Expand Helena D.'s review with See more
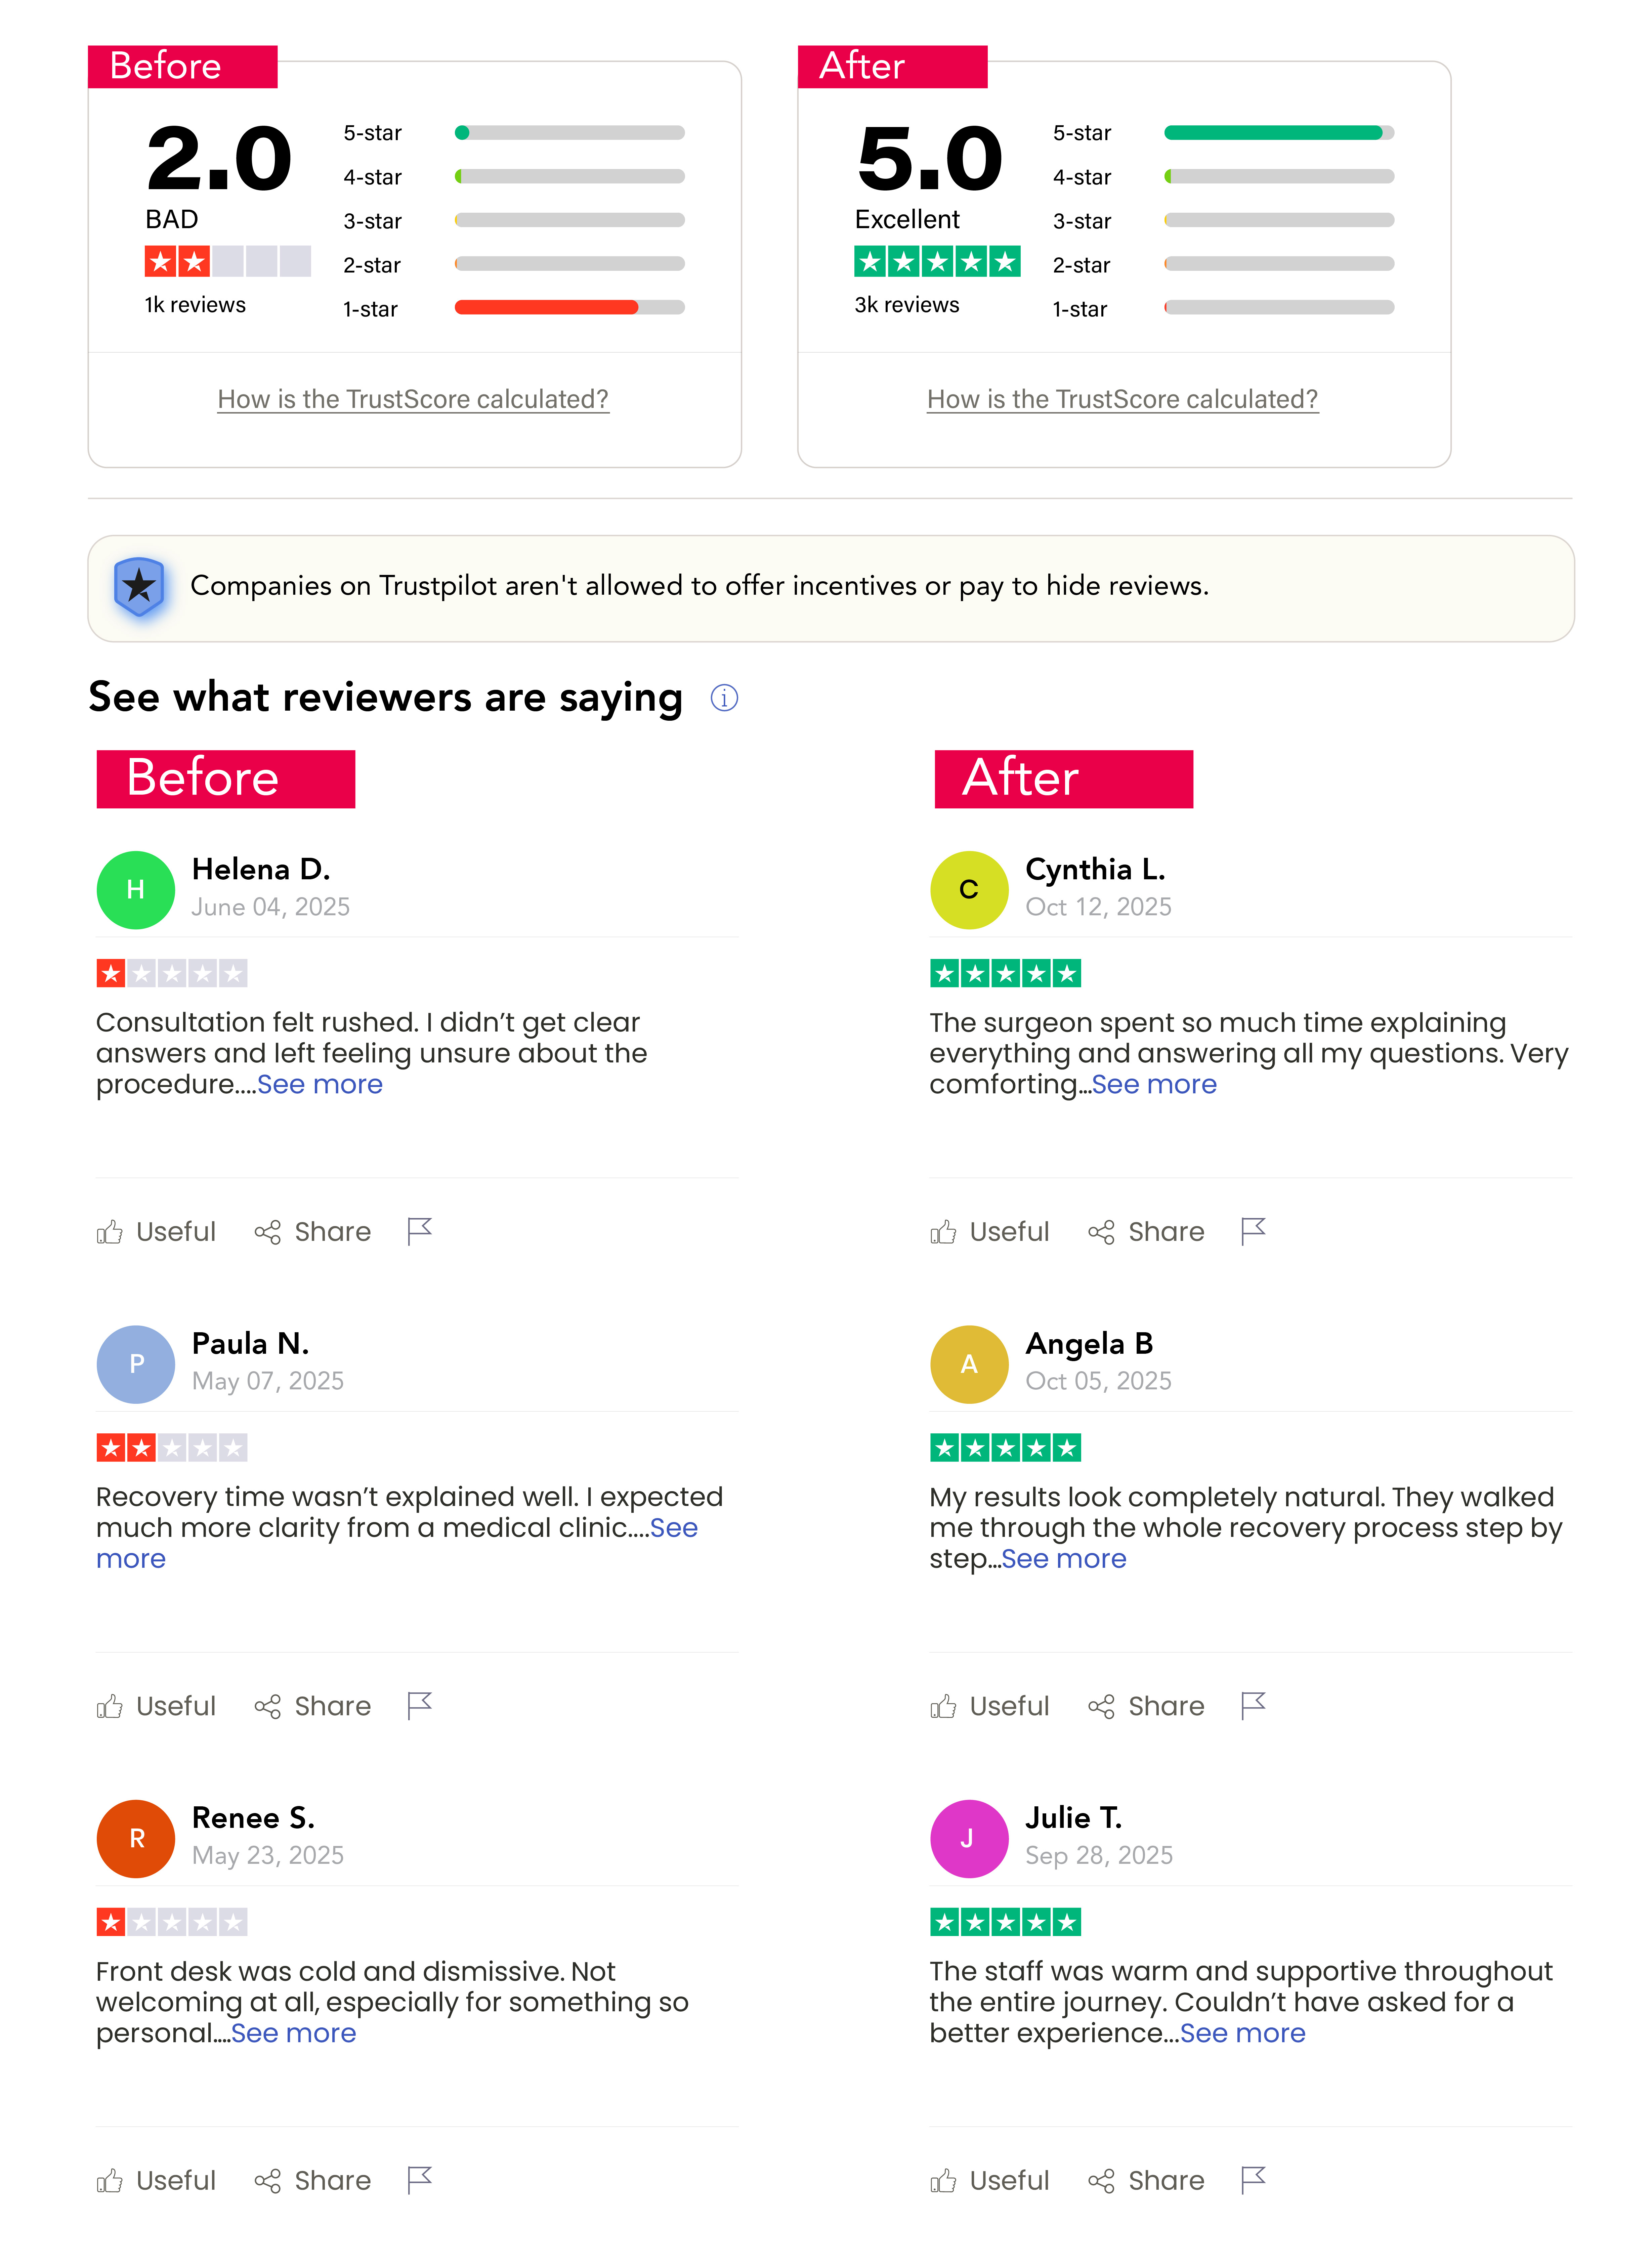 [x=320, y=1085]
